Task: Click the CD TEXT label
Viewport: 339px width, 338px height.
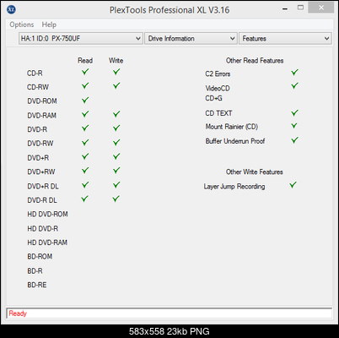Action: click(x=218, y=113)
